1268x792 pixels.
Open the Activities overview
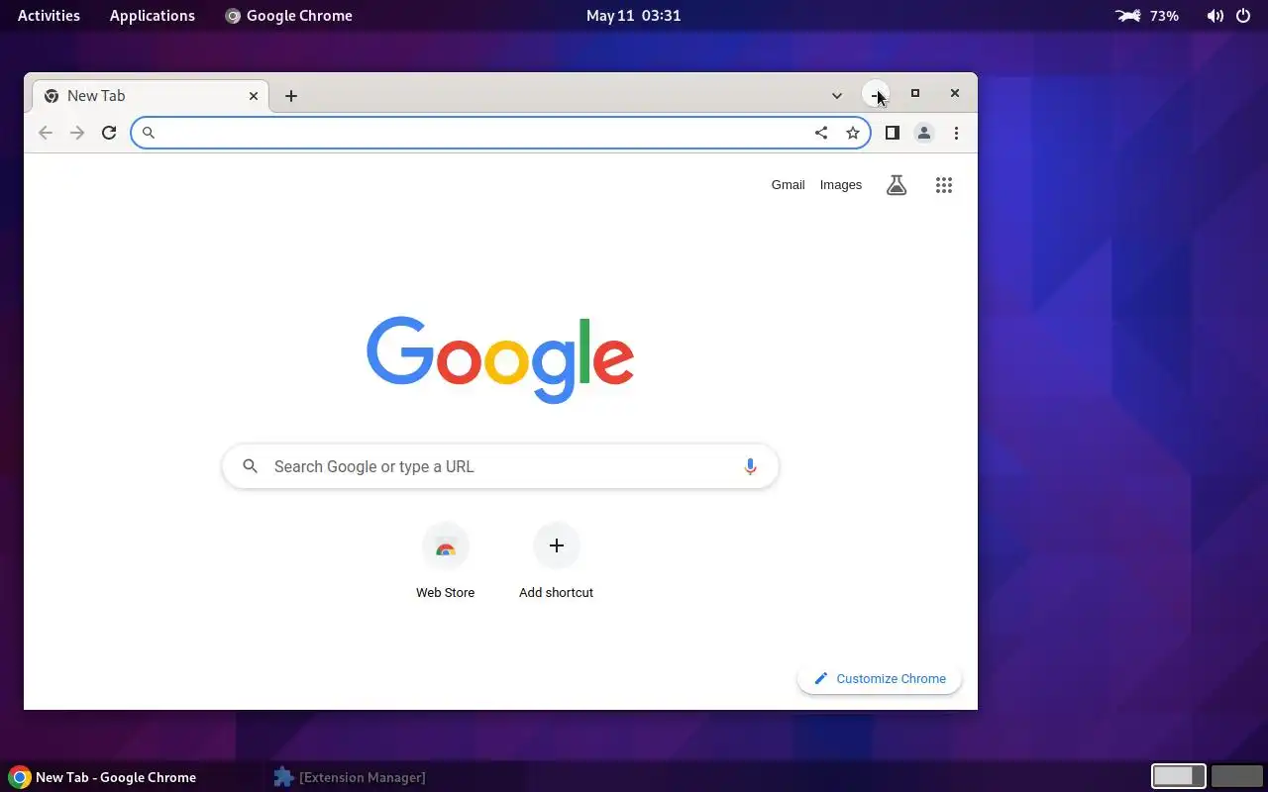49,16
